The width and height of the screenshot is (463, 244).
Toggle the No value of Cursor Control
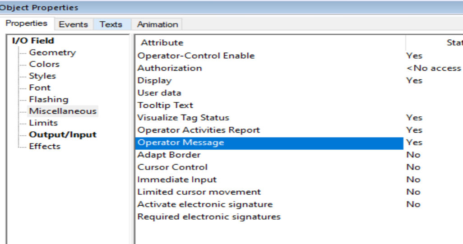pos(413,167)
